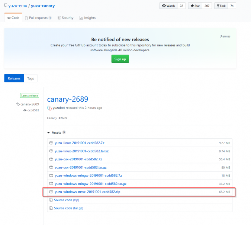
Task: Download yuzu-windows-mingw-20191001-ccdd582.tar.gz
Action: [x=91, y=184]
